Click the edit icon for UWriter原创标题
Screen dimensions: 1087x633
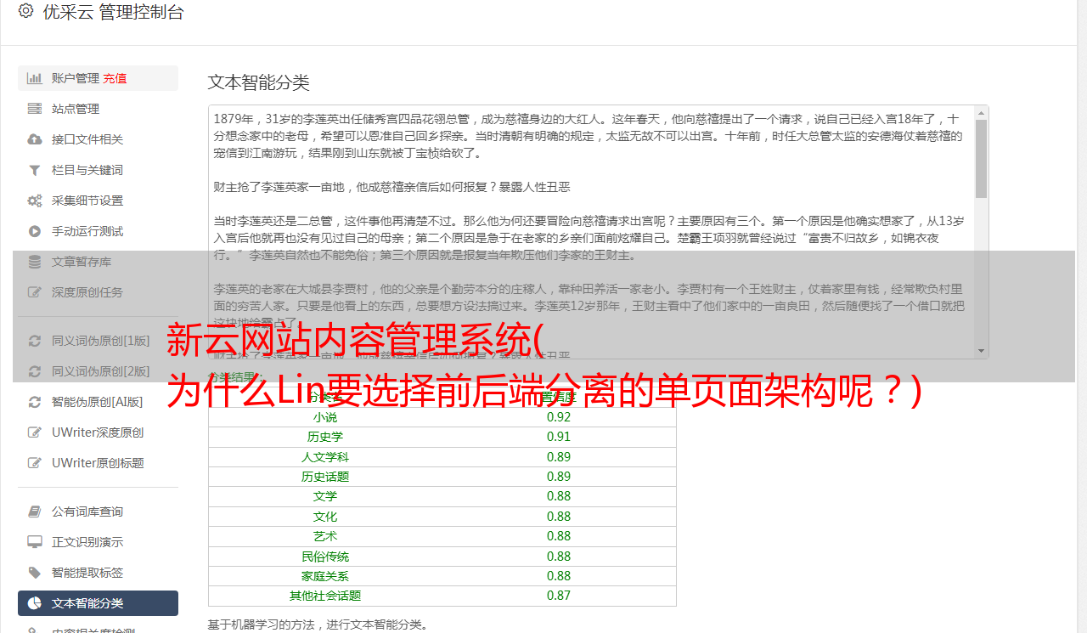pyautogui.click(x=35, y=463)
